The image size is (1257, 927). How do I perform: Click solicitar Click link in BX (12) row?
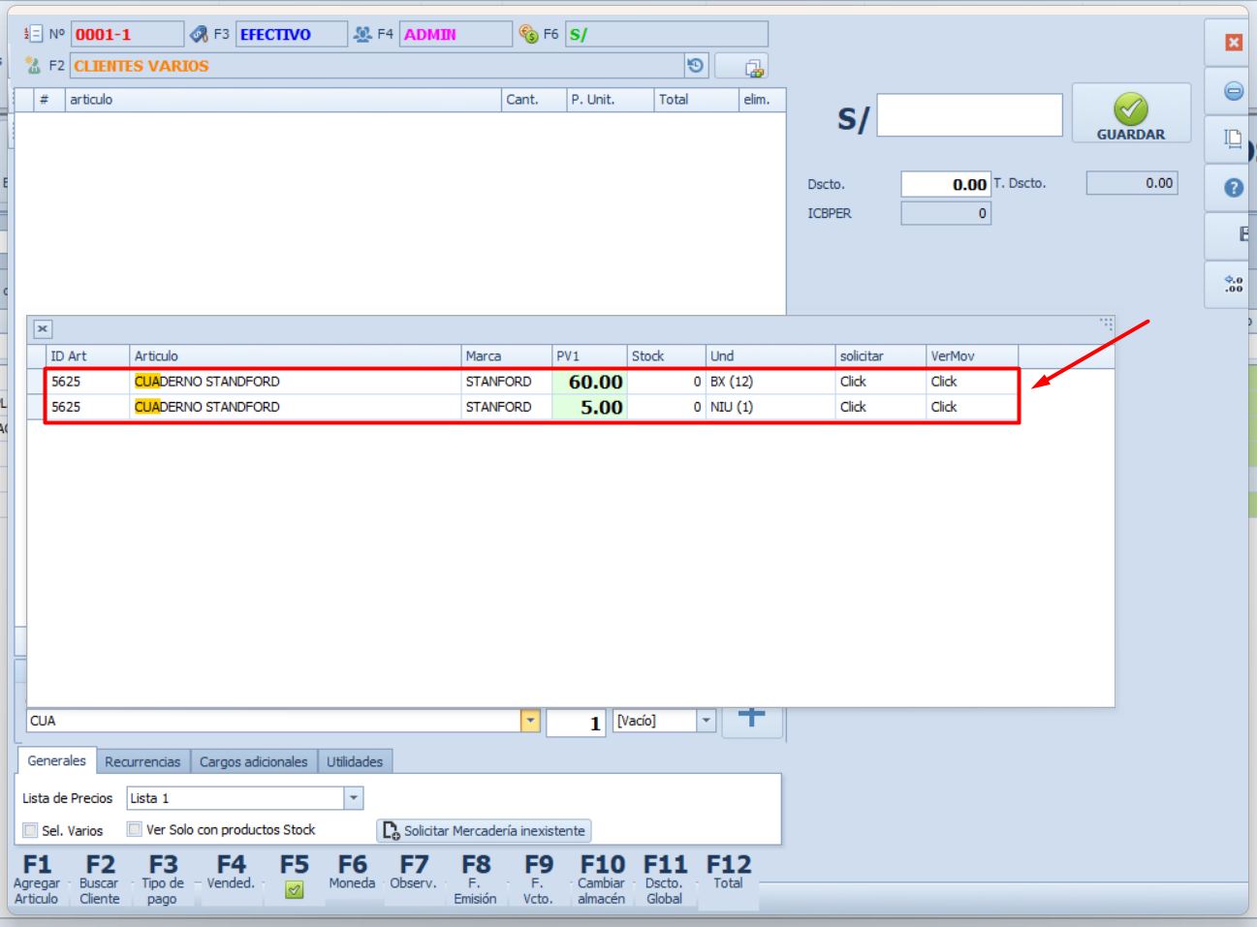point(853,382)
